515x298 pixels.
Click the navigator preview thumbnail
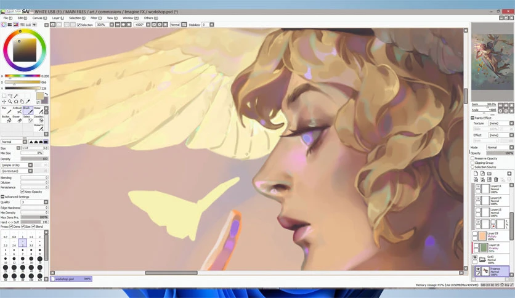click(492, 62)
